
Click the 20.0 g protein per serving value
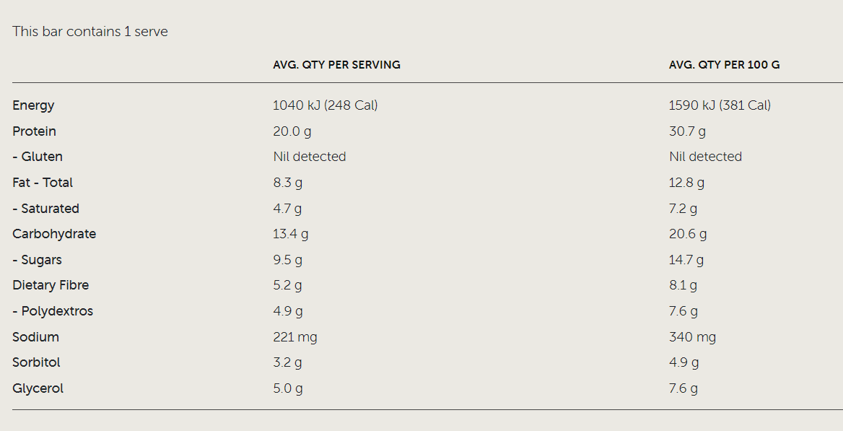tap(292, 131)
